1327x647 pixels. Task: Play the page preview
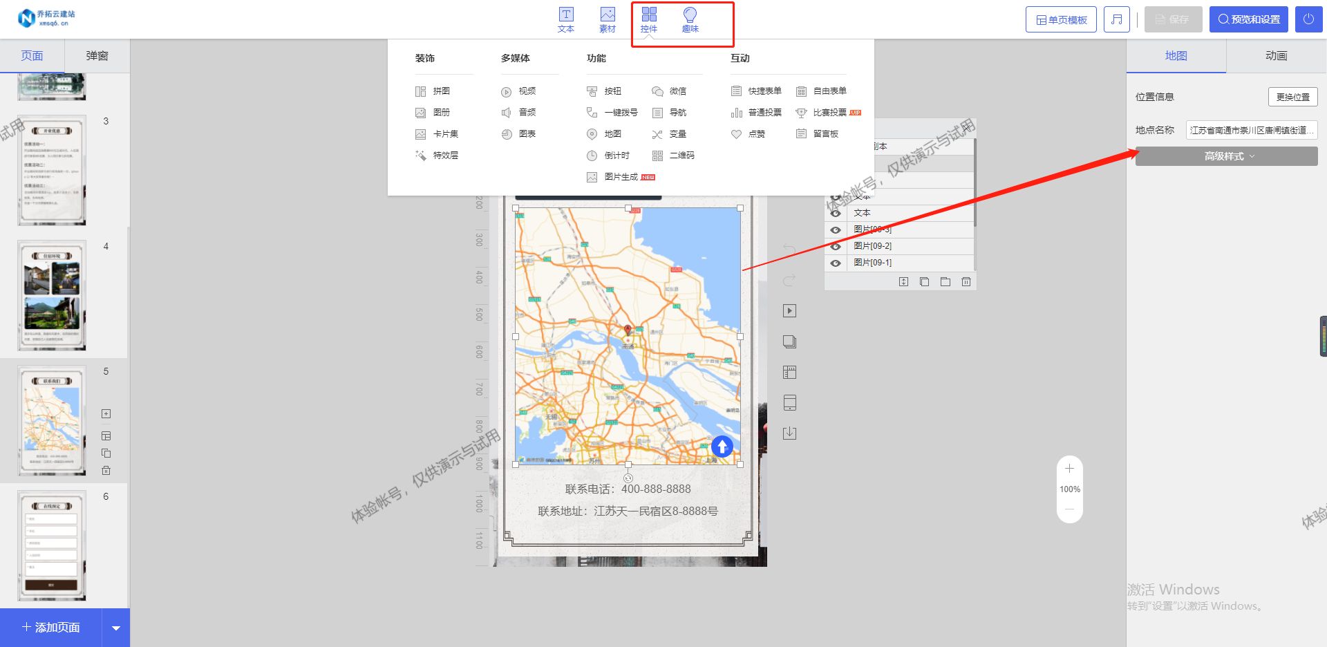[789, 311]
